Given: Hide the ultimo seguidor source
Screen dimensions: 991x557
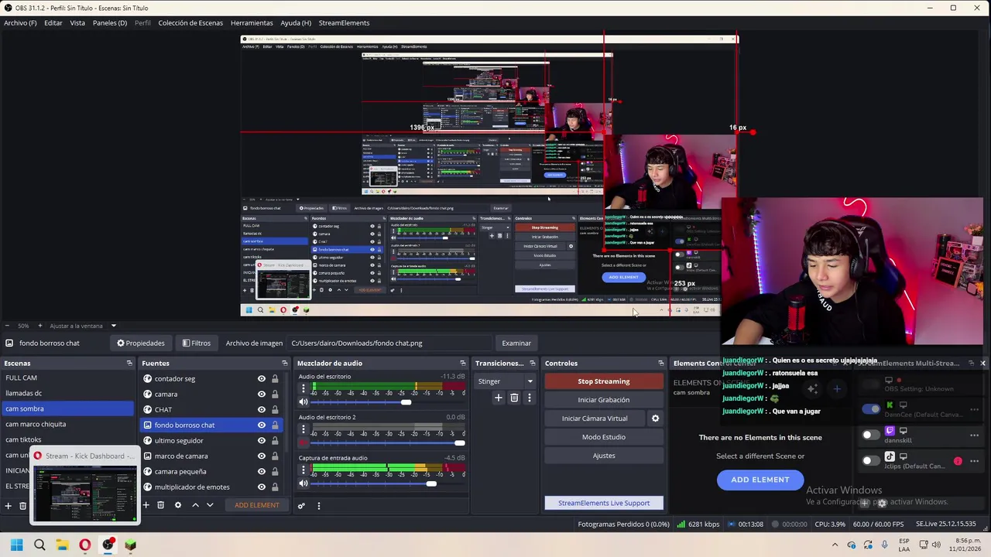Looking at the screenshot, I should point(262,440).
